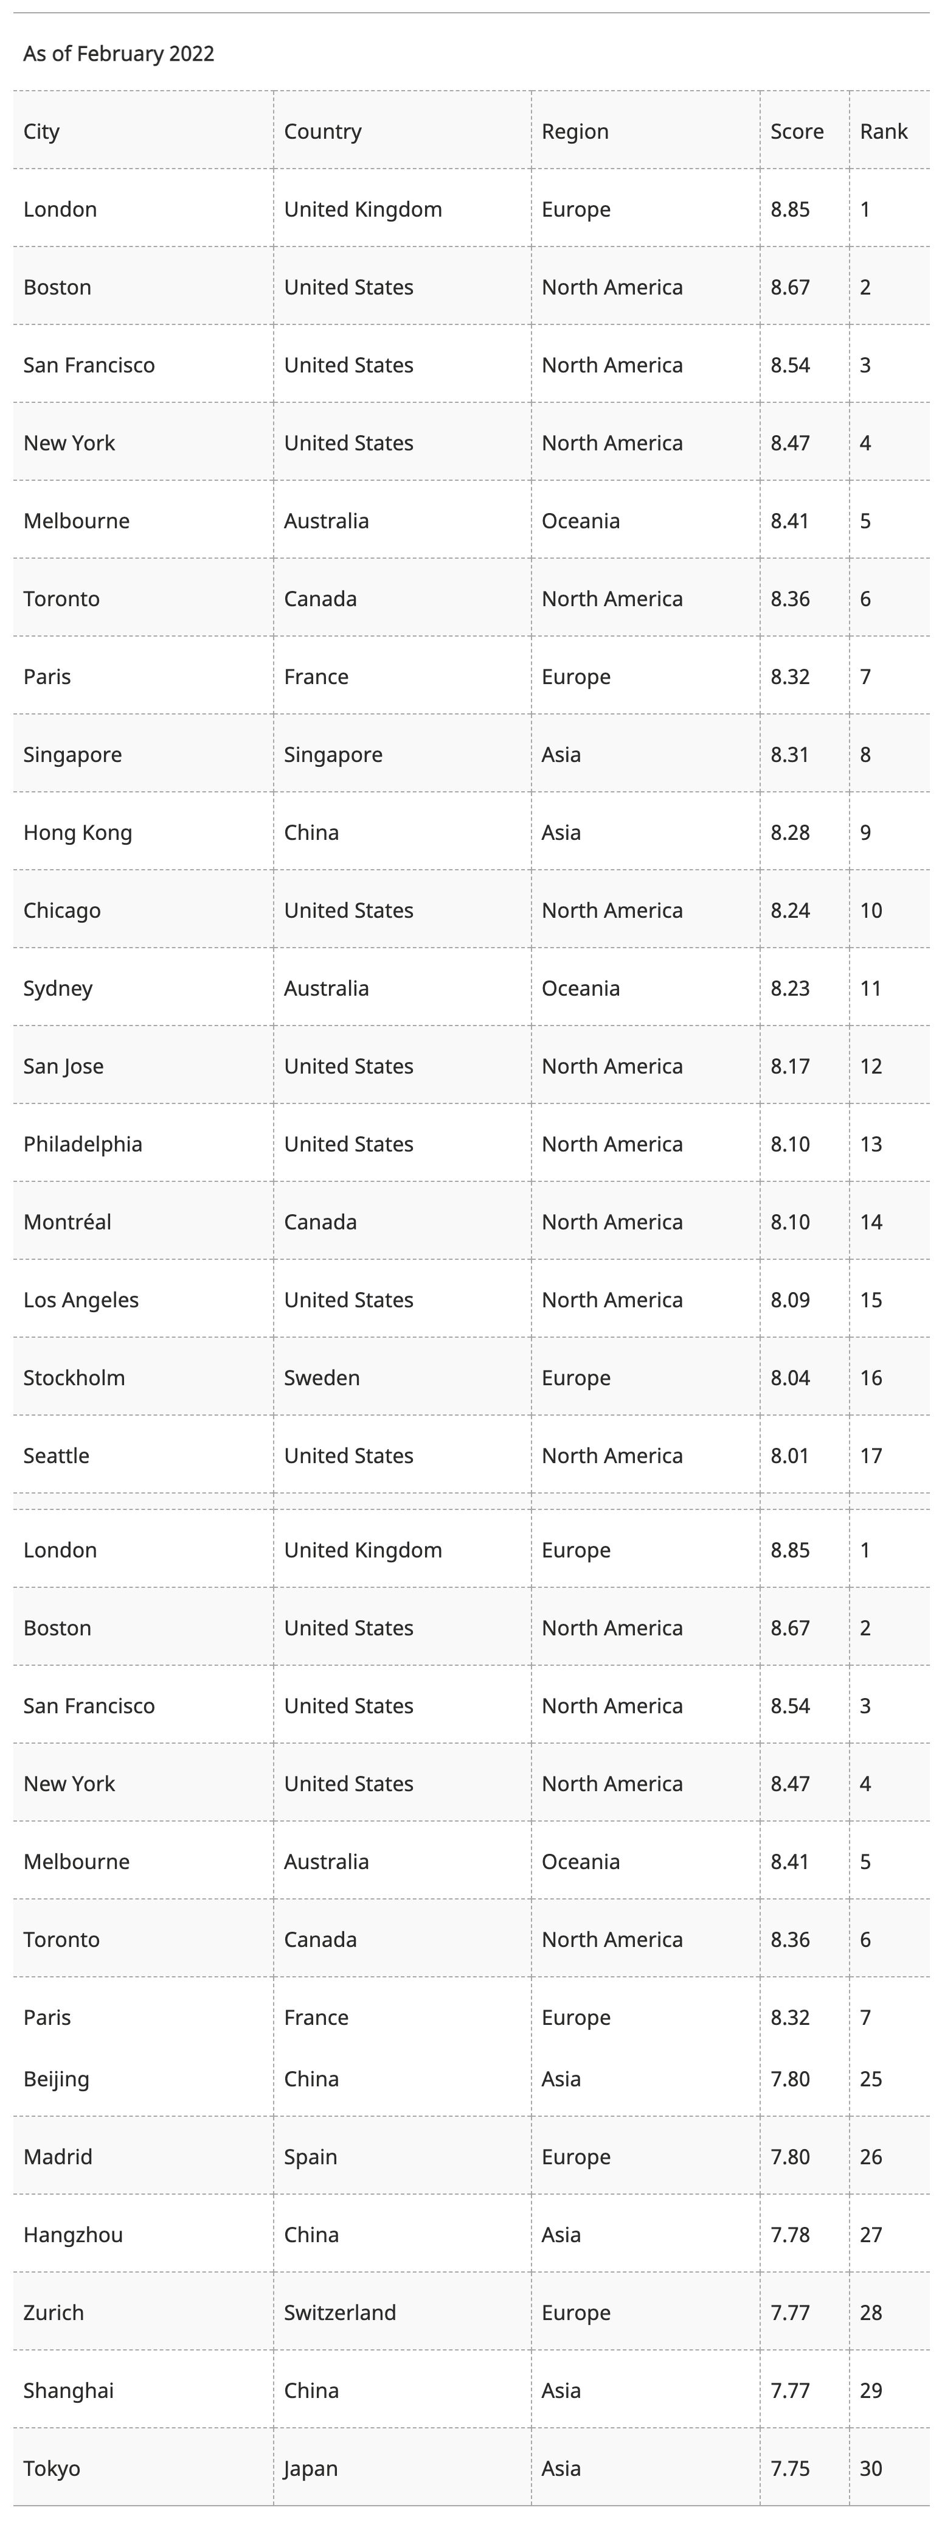Select the Rank column header

(x=883, y=131)
